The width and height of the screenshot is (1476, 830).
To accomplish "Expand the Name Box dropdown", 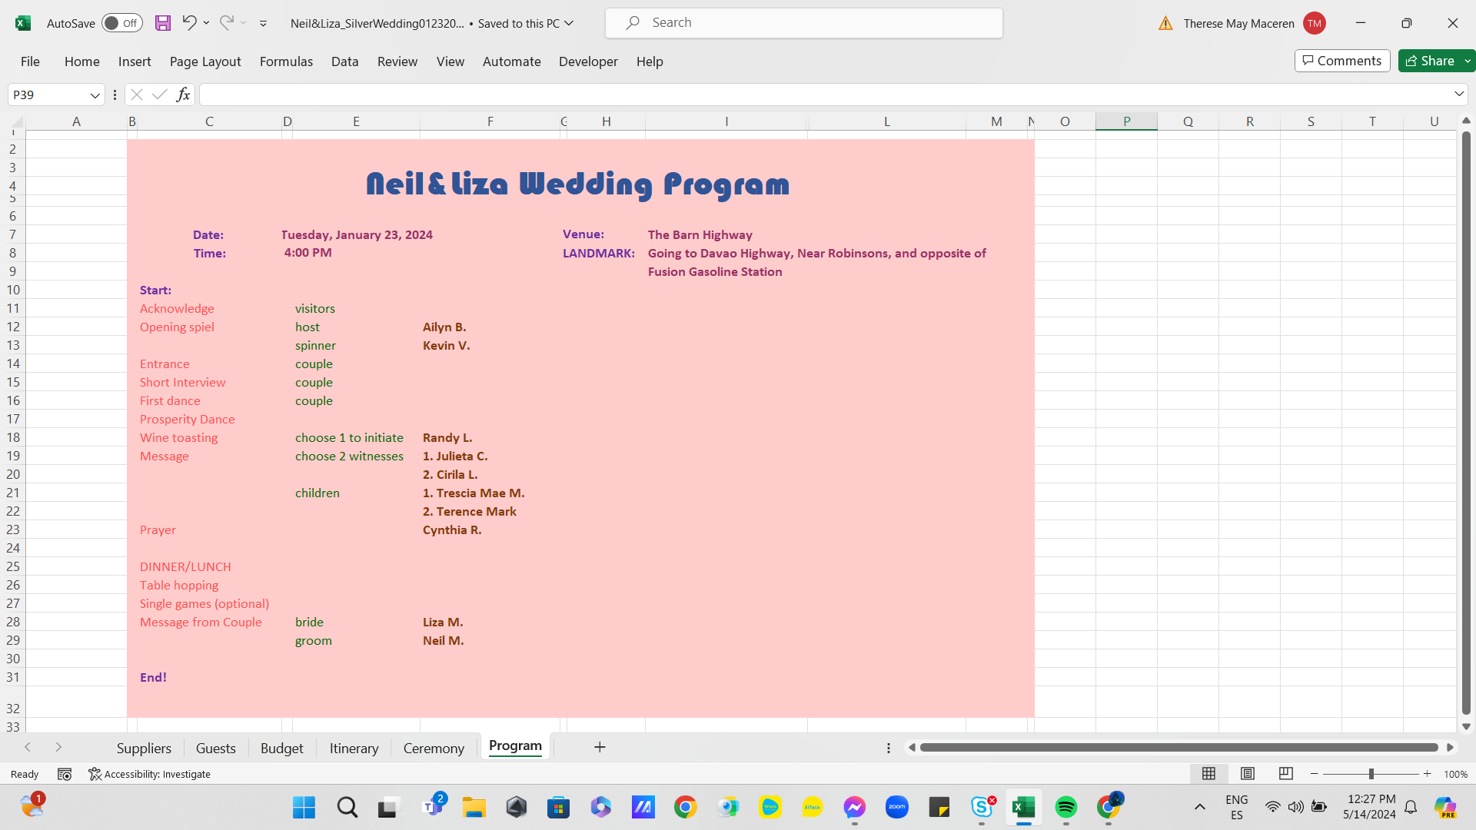I will pyautogui.click(x=95, y=95).
